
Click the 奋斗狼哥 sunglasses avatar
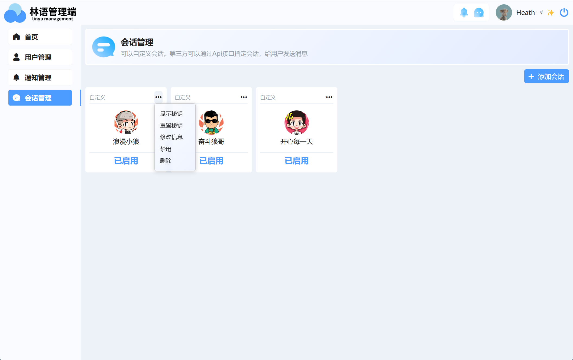coord(211,122)
